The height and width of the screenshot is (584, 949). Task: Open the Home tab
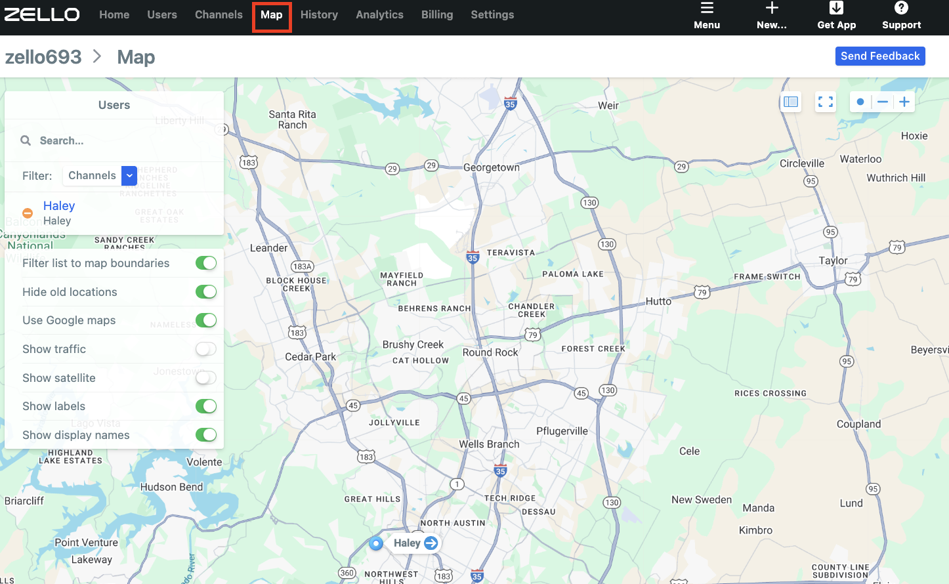pos(114,14)
